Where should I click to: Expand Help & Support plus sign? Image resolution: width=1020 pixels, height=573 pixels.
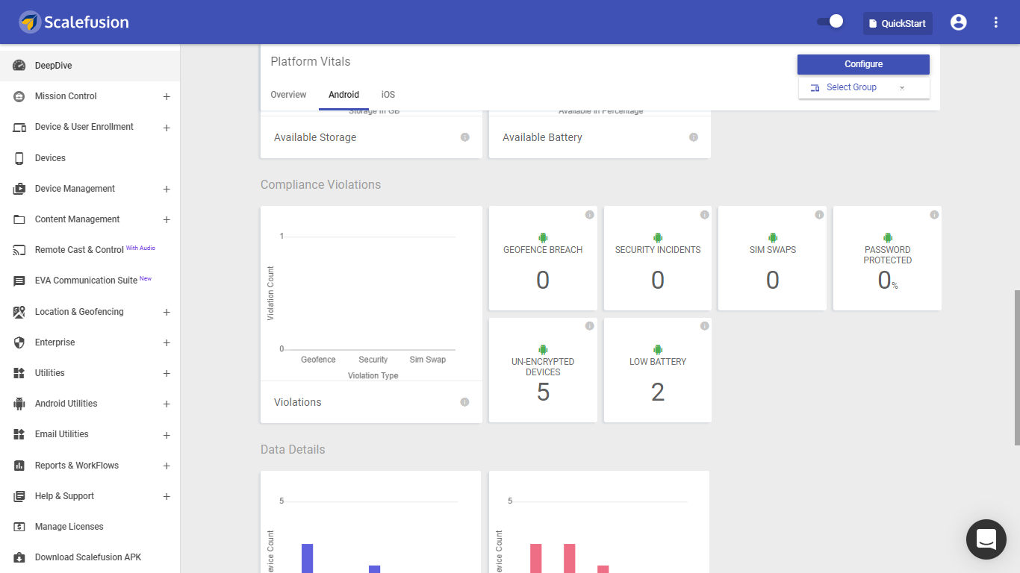pos(167,497)
